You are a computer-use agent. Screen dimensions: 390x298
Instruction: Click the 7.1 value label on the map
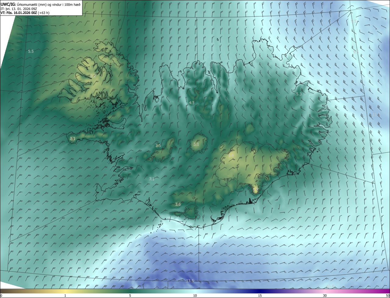tap(152, 179)
